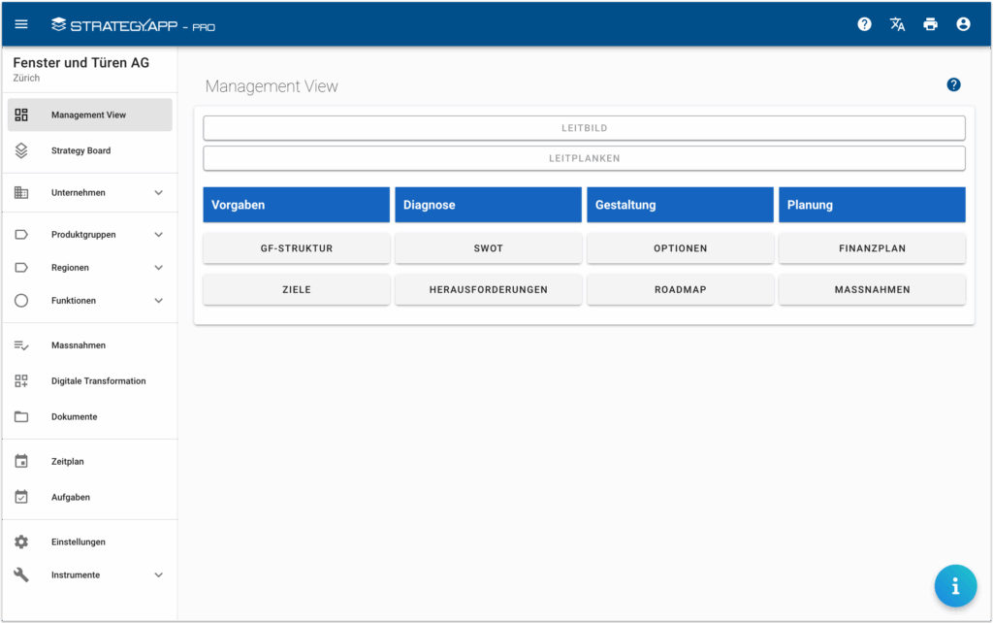
Task: Click the Leitbild bar
Action: click(x=584, y=128)
